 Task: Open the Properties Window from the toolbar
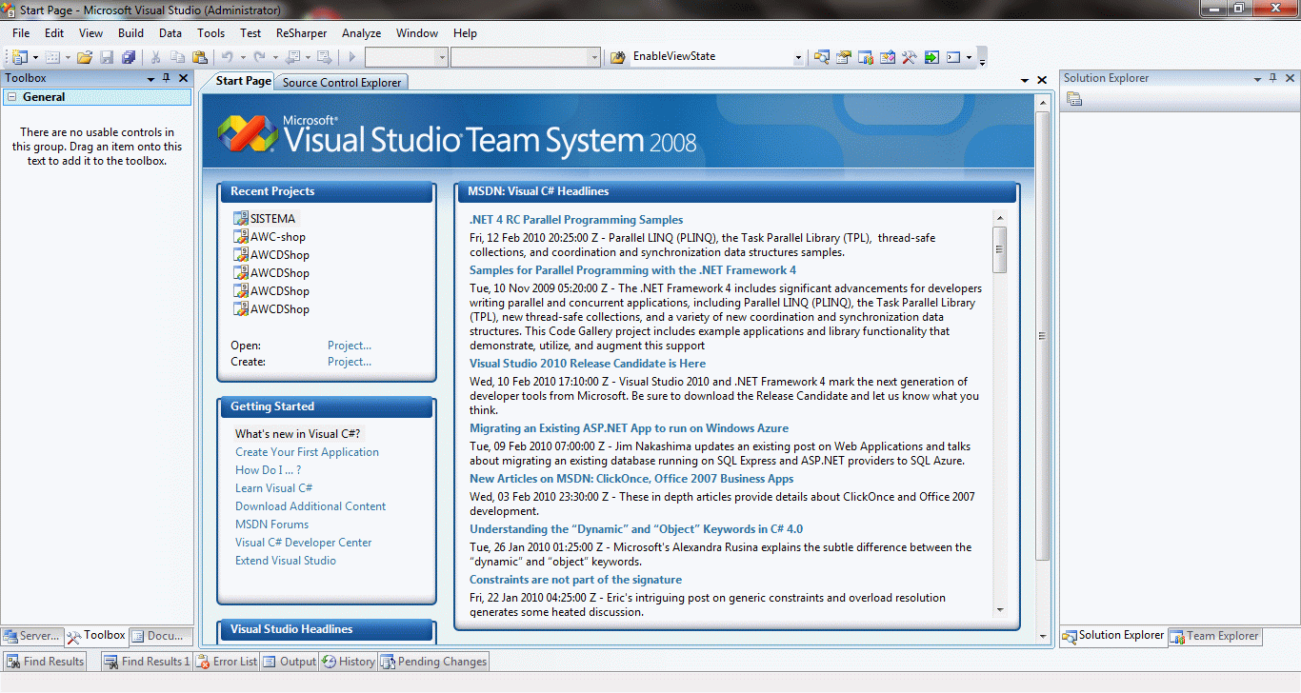pyautogui.click(x=844, y=57)
